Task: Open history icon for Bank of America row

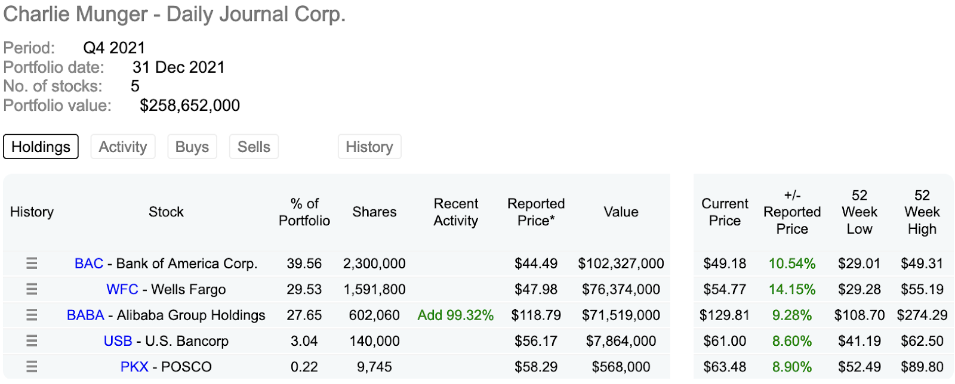Action: (x=32, y=264)
